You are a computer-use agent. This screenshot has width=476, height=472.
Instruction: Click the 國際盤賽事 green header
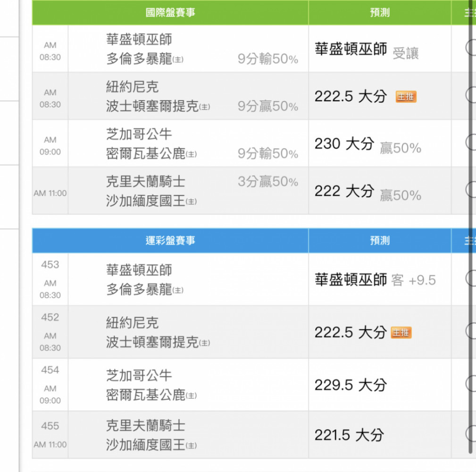point(170,12)
